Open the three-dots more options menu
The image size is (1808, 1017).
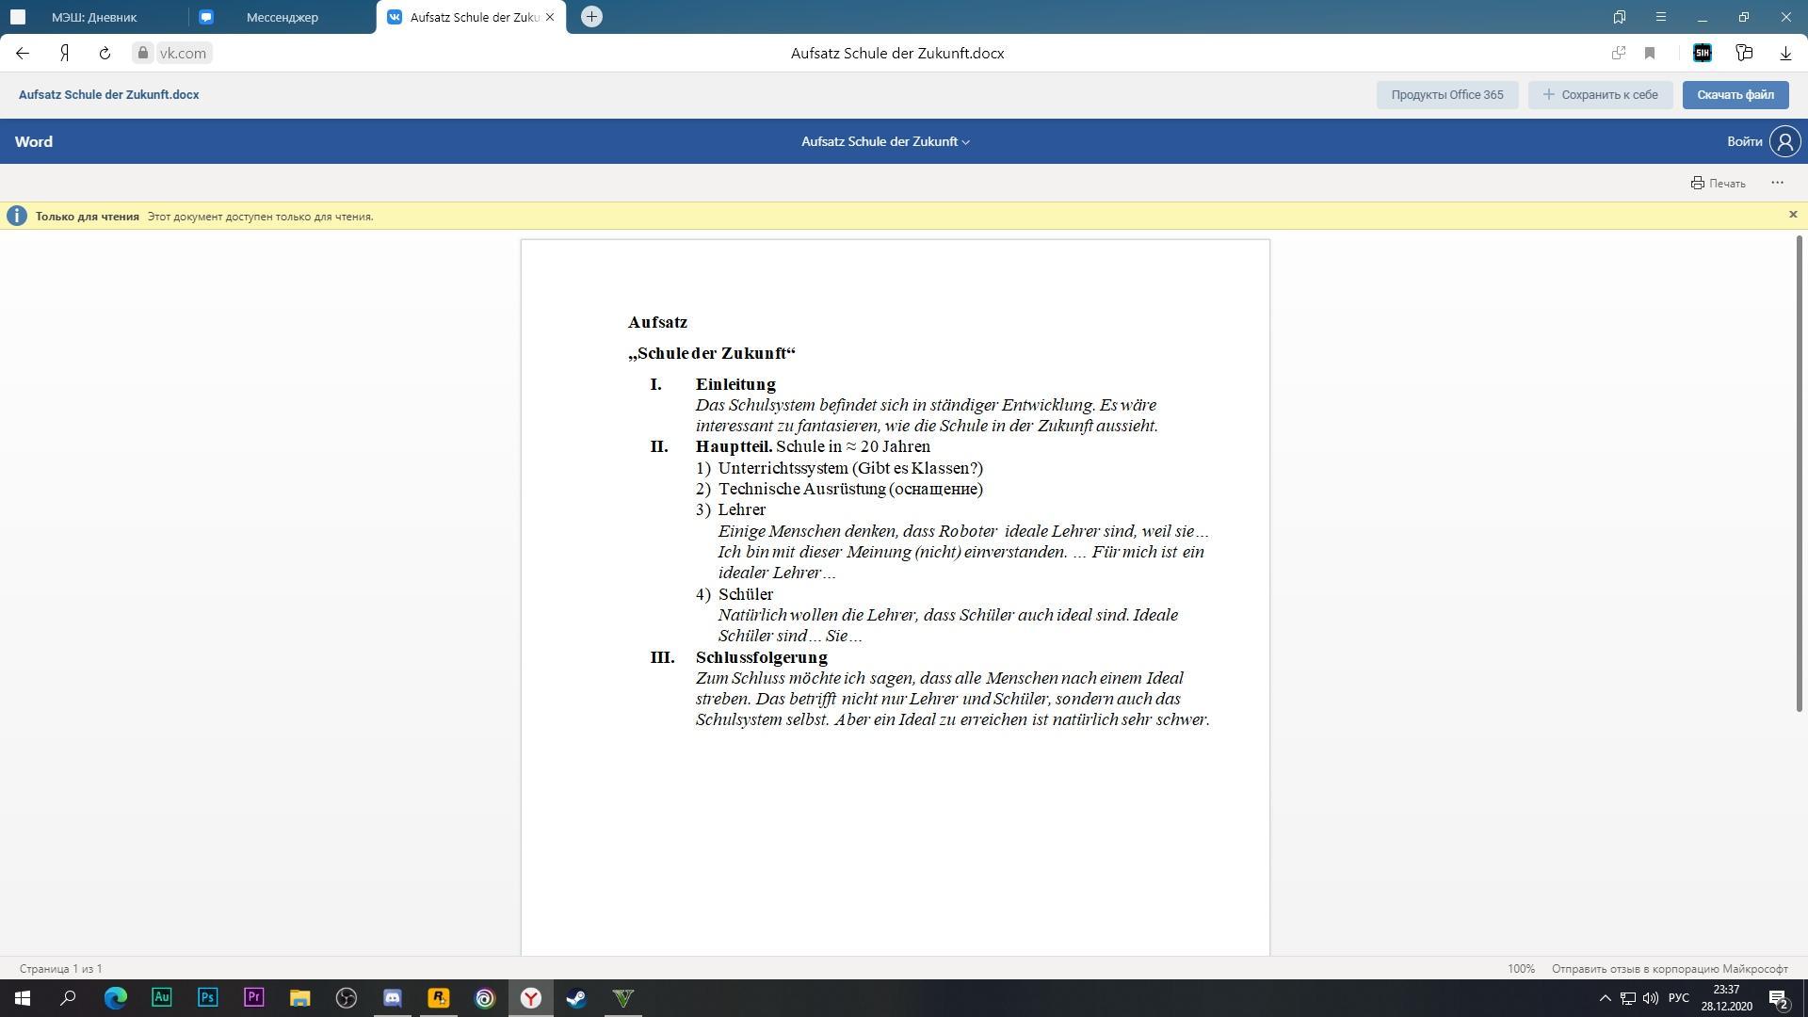[1777, 183]
